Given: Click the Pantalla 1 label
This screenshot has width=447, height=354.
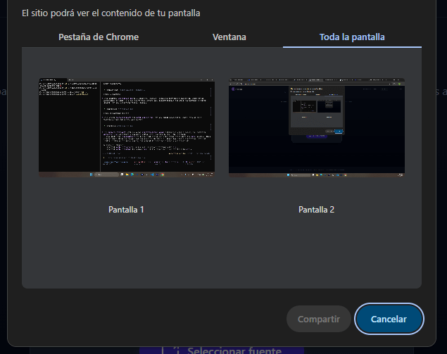Looking at the screenshot, I should click(126, 210).
